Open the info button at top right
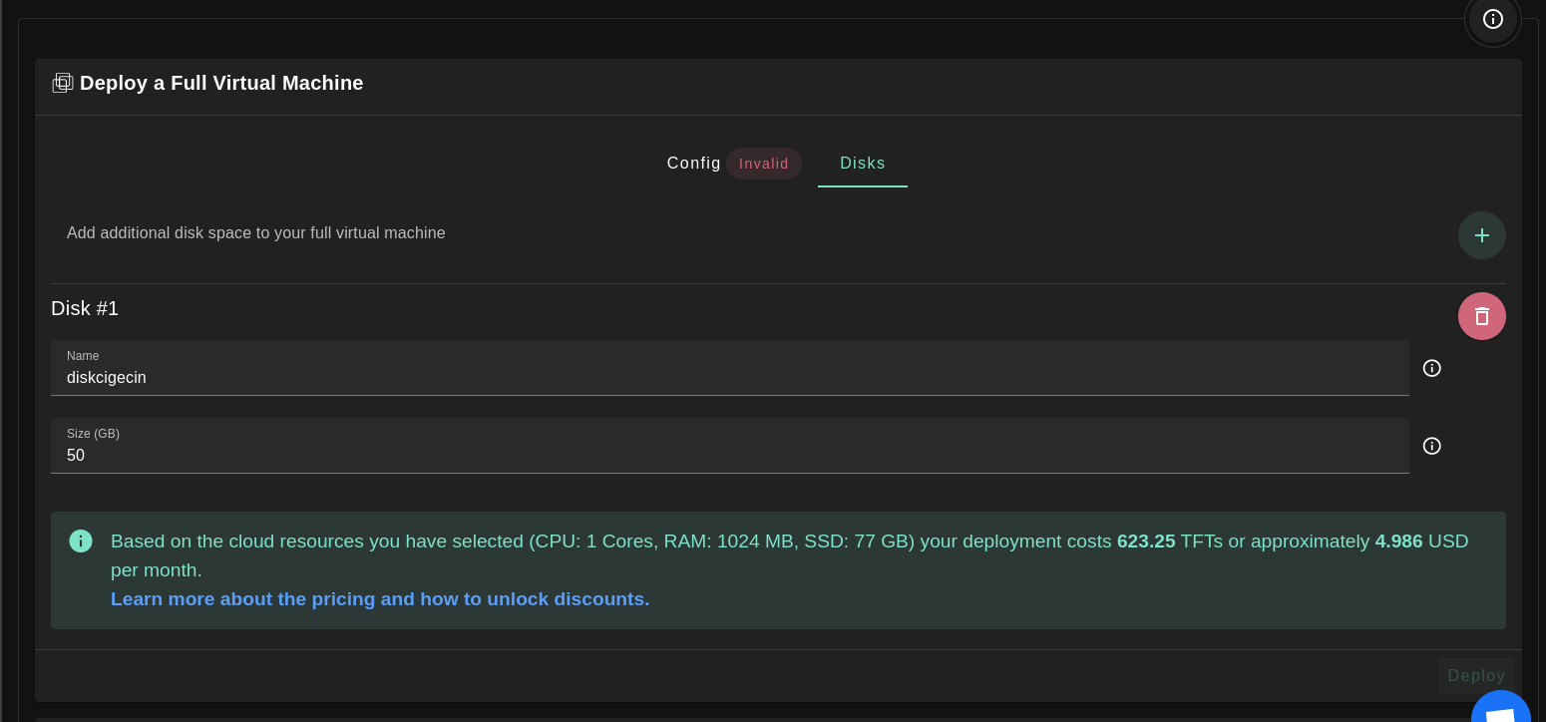Image resolution: width=1546 pixels, height=722 pixels. pos(1492,19)
